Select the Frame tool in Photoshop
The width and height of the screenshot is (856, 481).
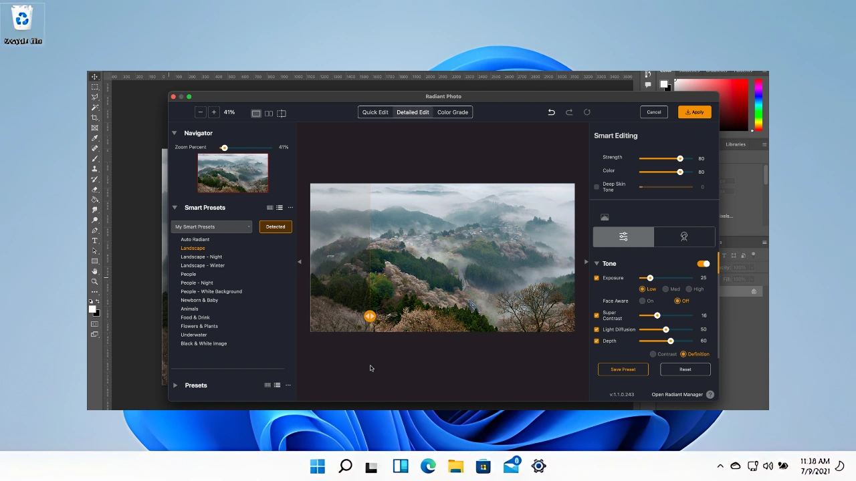pyautogui.click(x=94, y=128)
